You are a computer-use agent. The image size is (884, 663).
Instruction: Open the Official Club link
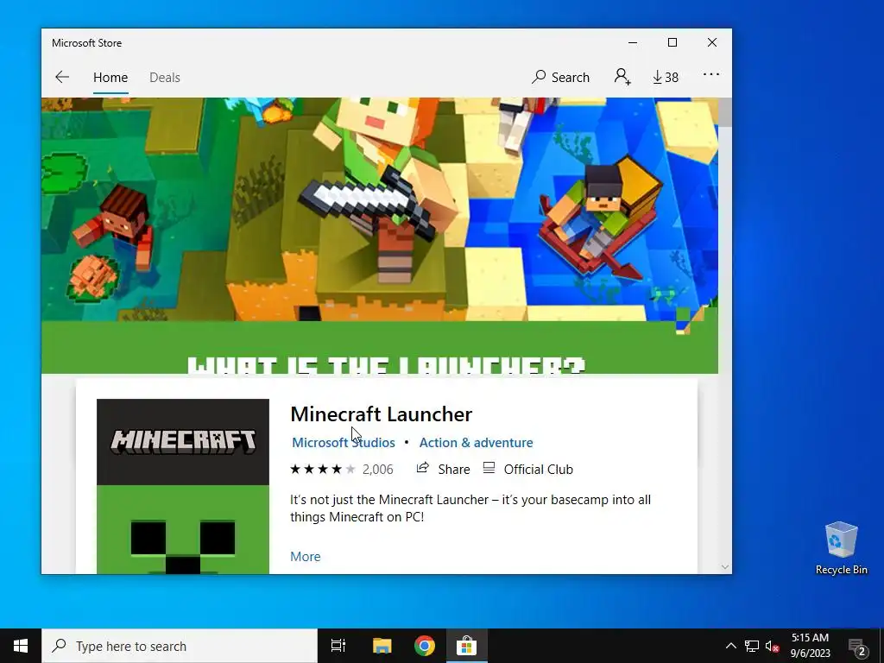pos(528,469)
